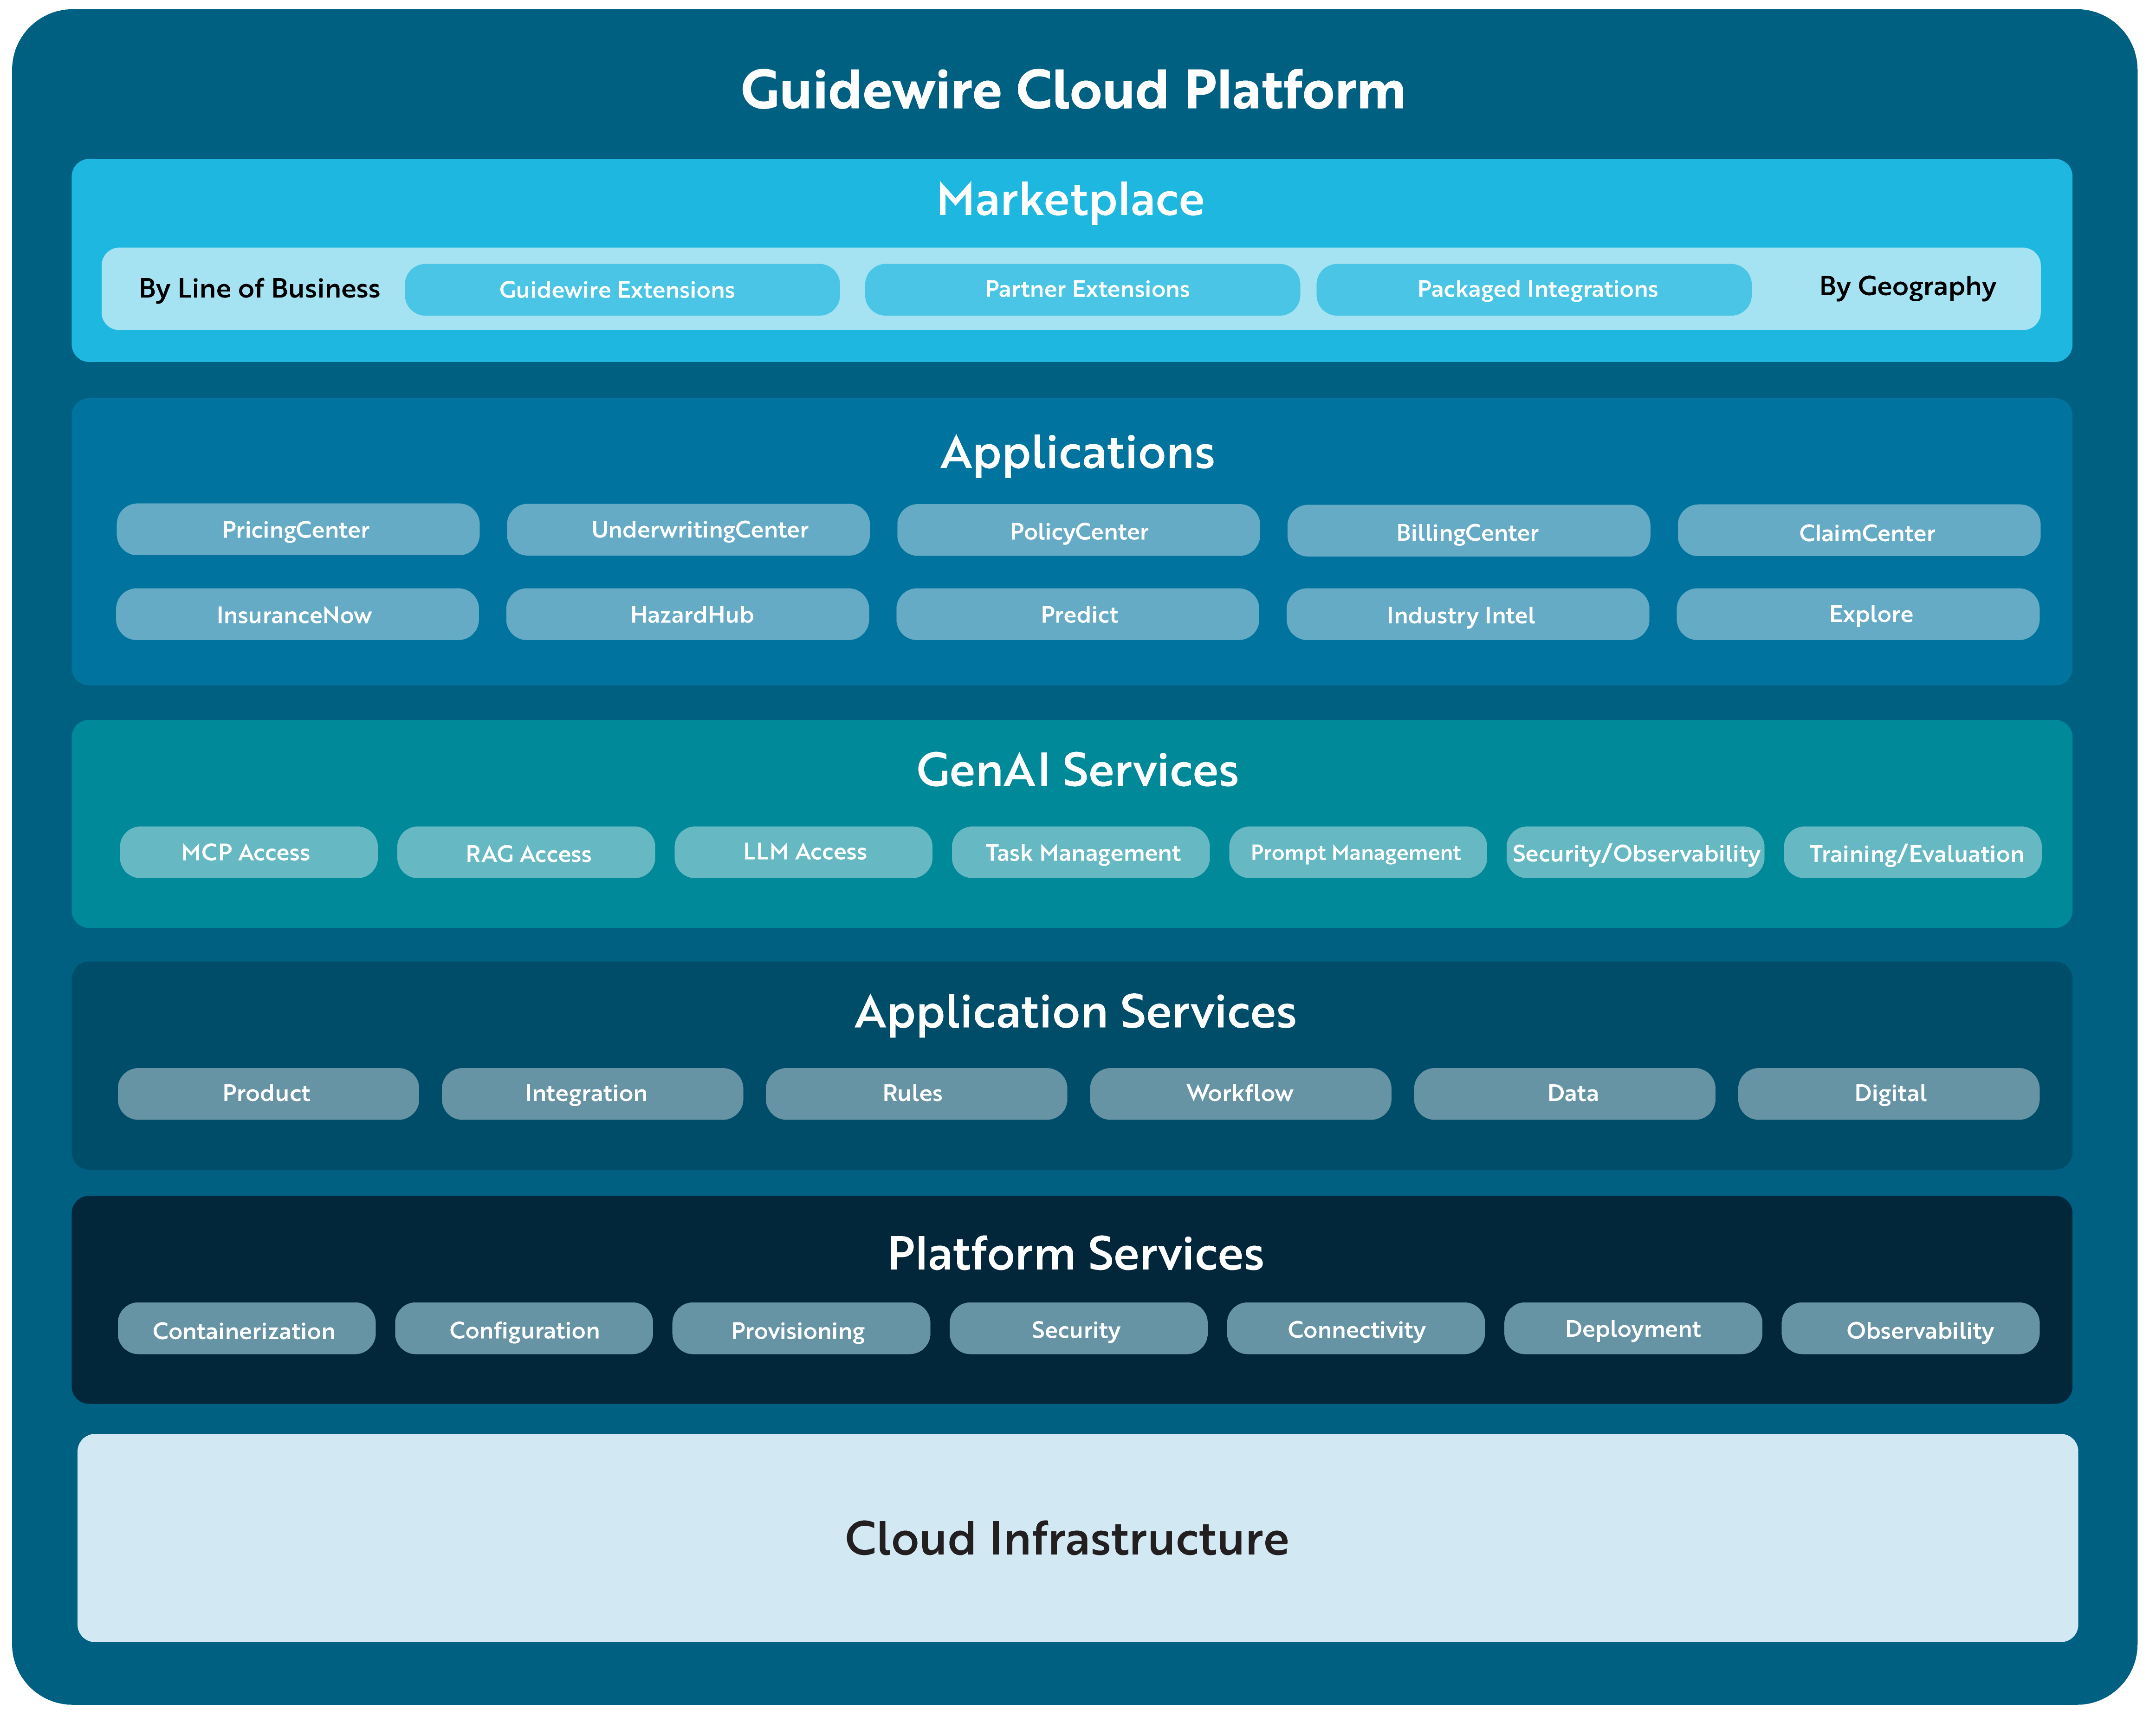Click the Rules box
This screenshot has width=2156, height=1723.
click(916, 1093)
